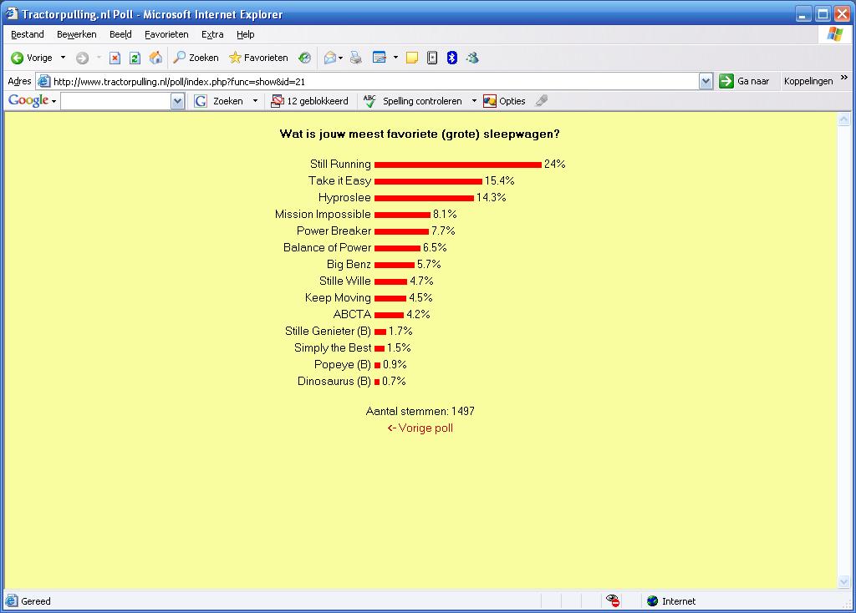
Task: Open the Zoeken search toolbar button
Action: 196,58
